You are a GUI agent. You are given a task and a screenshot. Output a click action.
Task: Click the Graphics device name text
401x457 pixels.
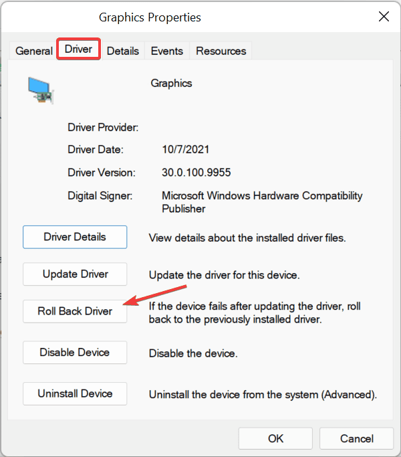click(171, 84)
